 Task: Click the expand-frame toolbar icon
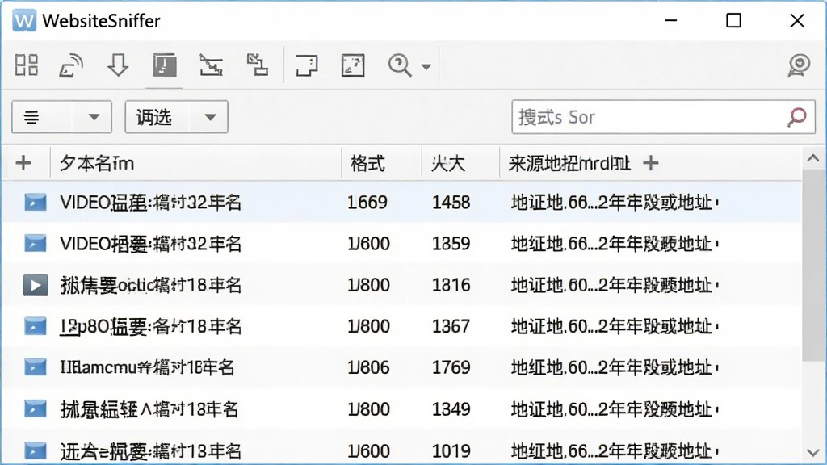tap(353, 66)
